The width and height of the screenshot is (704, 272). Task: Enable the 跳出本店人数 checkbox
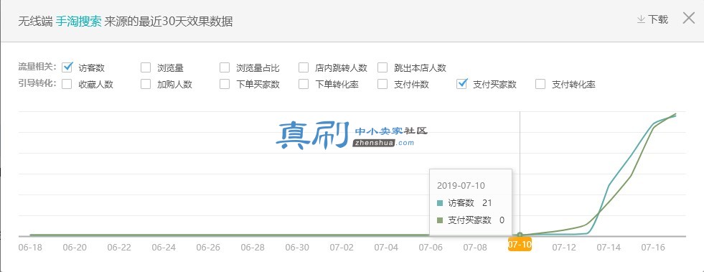(x=382, y=67)
